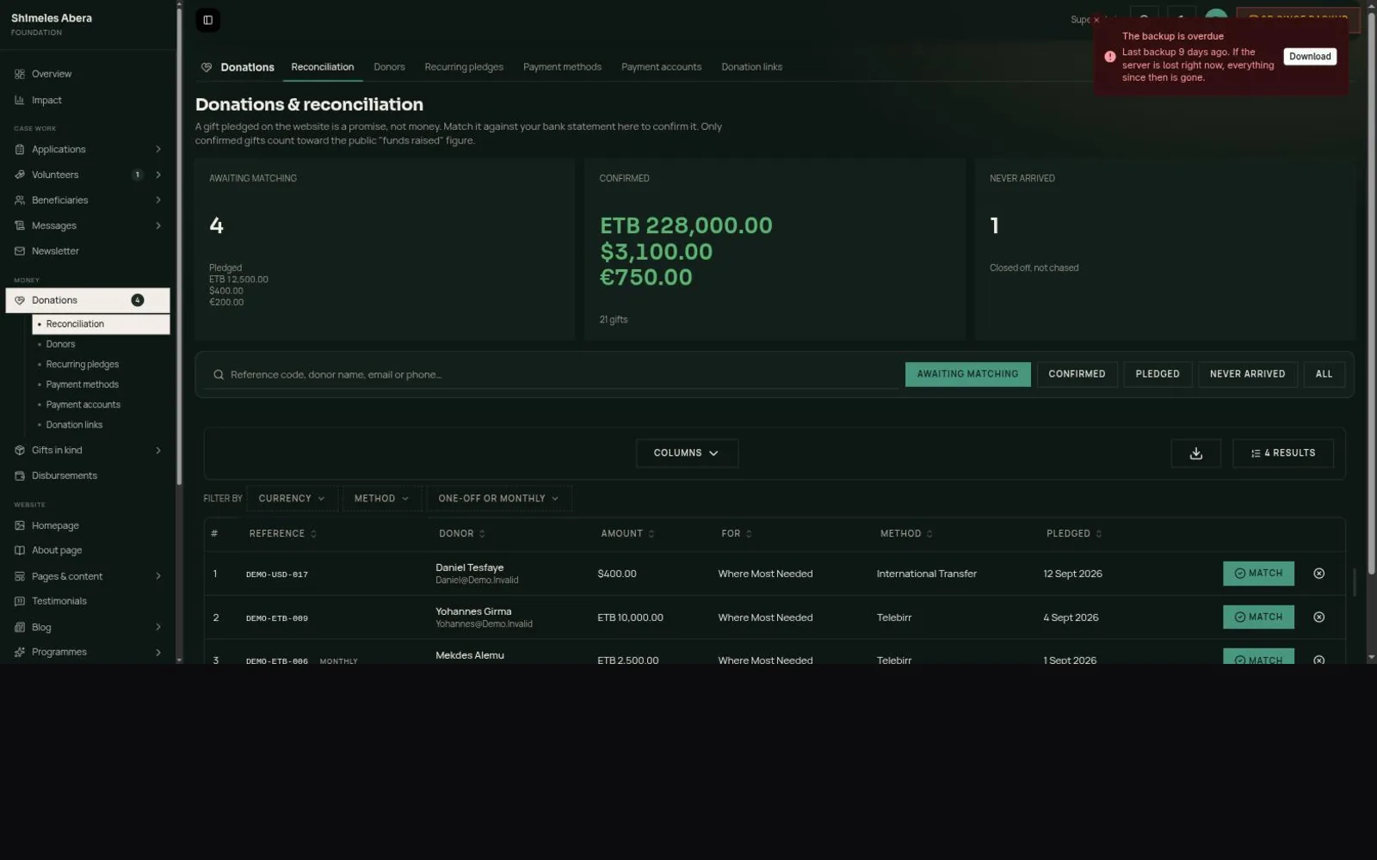Switch to the Recurring pledges tab

coord(464,67)
